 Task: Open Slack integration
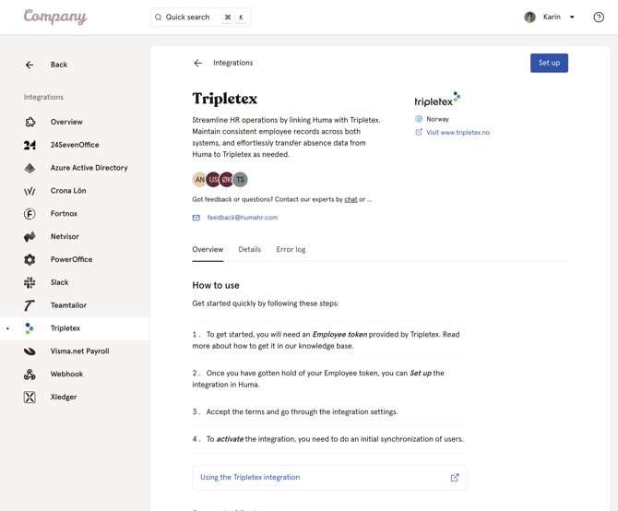tap(60, 282)
